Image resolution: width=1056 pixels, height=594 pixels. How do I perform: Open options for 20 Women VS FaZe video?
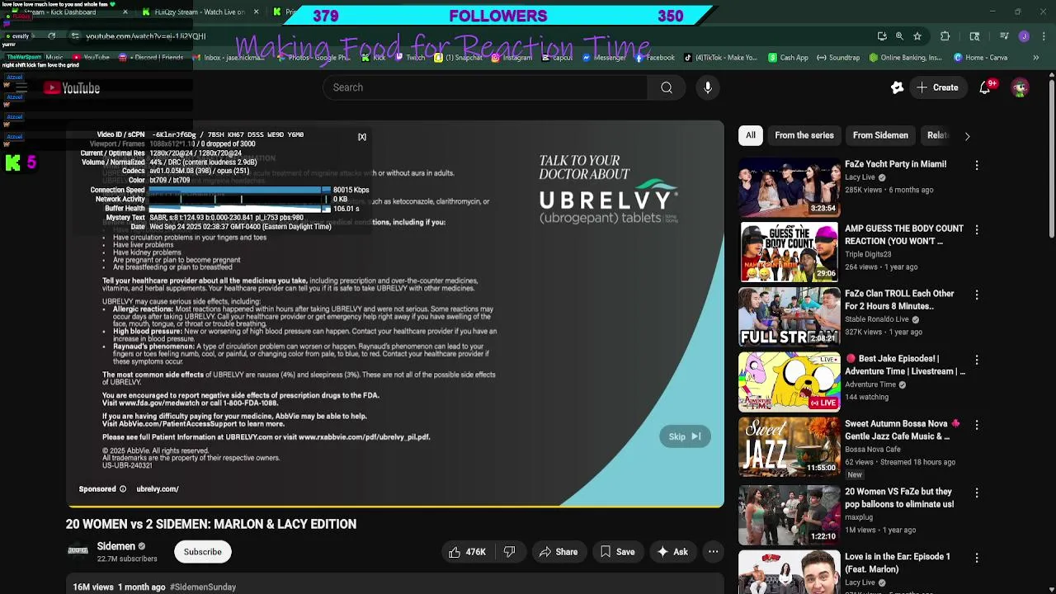pos(977,493)
